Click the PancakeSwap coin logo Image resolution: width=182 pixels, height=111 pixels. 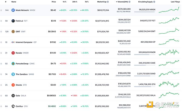13,64
